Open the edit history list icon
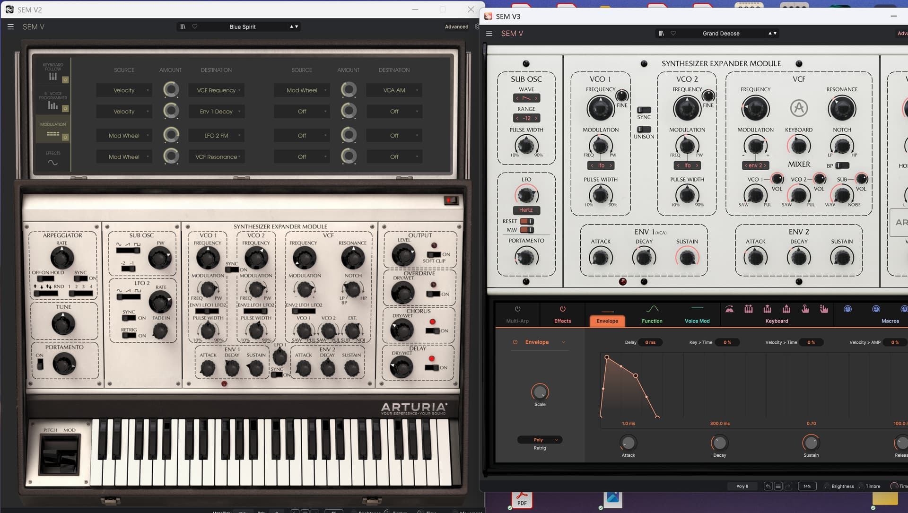 click(x=778, y=486)
